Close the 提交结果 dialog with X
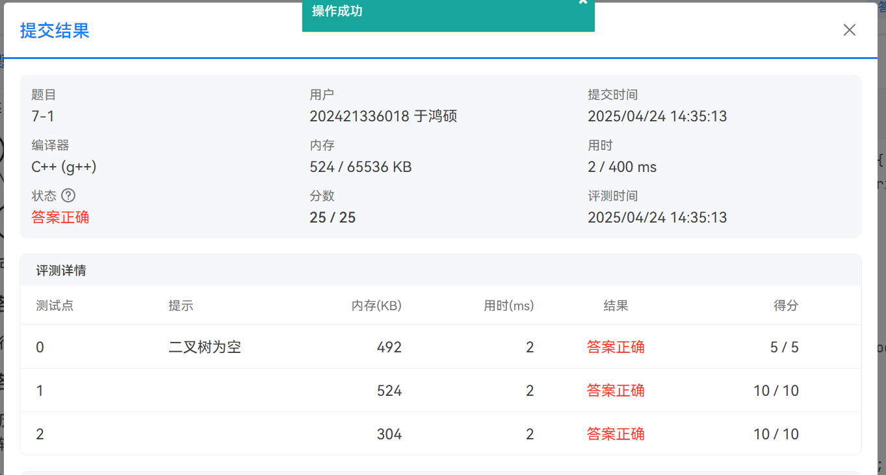This screenshot has width=886, height=475. pyautogui.click(x=849, y=30)
